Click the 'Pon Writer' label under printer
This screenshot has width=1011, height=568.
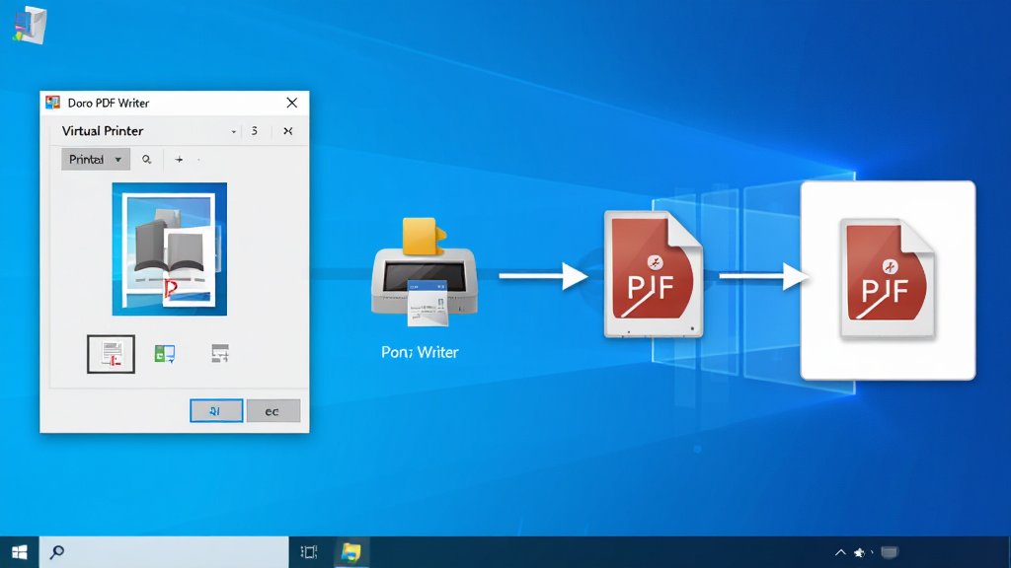(420, 352)
